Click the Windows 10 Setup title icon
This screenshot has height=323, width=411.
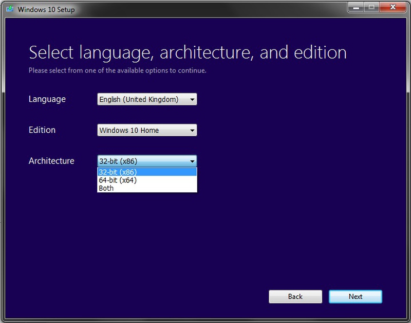tap(10, 9)
